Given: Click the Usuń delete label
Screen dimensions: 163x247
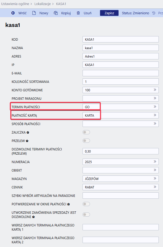Looking at the screenshot, I should (x=88, y=13).
